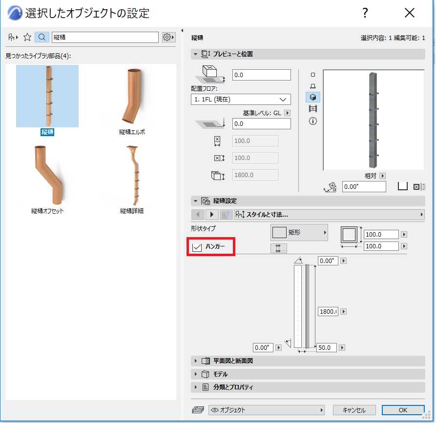
Task: Collapse the left library panel arrow
Action: click(x=182, y=31)
